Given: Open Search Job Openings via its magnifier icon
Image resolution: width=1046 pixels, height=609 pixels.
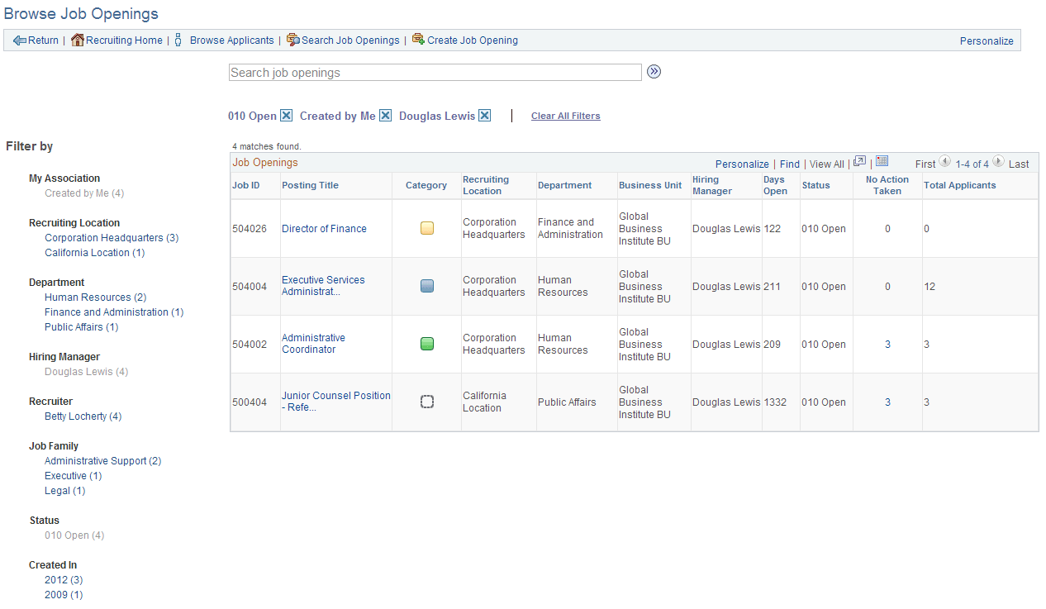Looking at the screenshot, I should coord(291,40).
